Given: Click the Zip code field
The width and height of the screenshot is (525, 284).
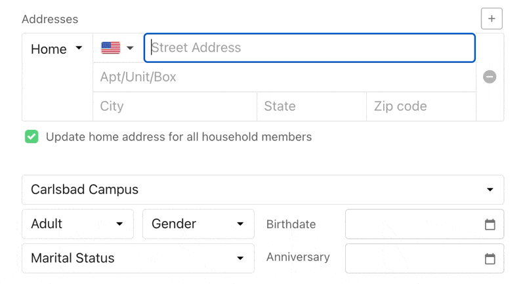Looking at the screenshot, I should tap(421, 106).
